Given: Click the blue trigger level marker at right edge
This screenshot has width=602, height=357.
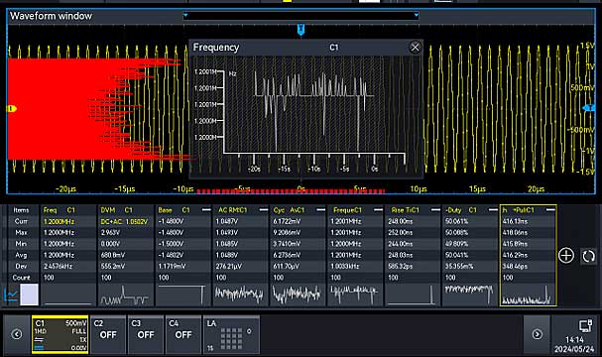Looking at the screenshot, I should 588,108.
